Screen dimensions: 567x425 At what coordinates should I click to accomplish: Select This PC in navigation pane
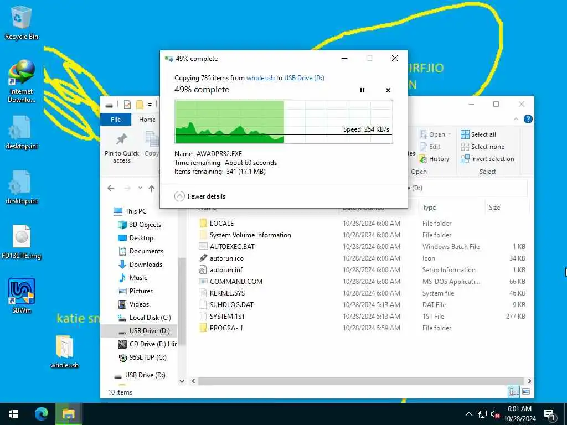(x=130, y=211)
